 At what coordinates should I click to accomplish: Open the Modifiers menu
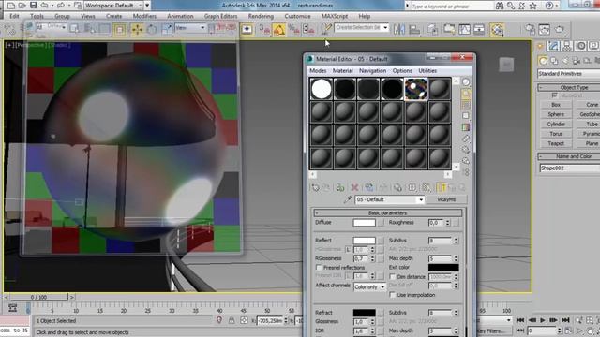144,17
